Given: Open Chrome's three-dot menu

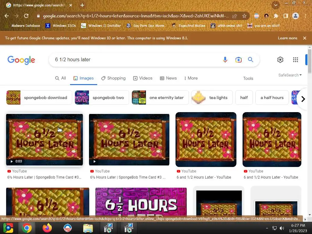Looking at the screenshot, I should pos(305,16).
